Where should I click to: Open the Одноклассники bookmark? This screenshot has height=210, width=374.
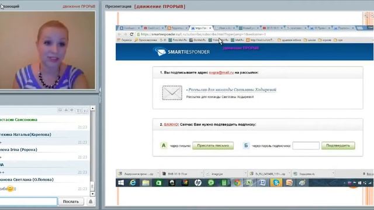[x=146, y=40]
